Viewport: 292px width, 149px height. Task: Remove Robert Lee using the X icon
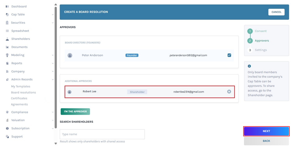pos(229,92)
